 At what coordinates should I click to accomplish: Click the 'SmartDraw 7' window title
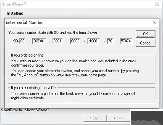point(14,4)
